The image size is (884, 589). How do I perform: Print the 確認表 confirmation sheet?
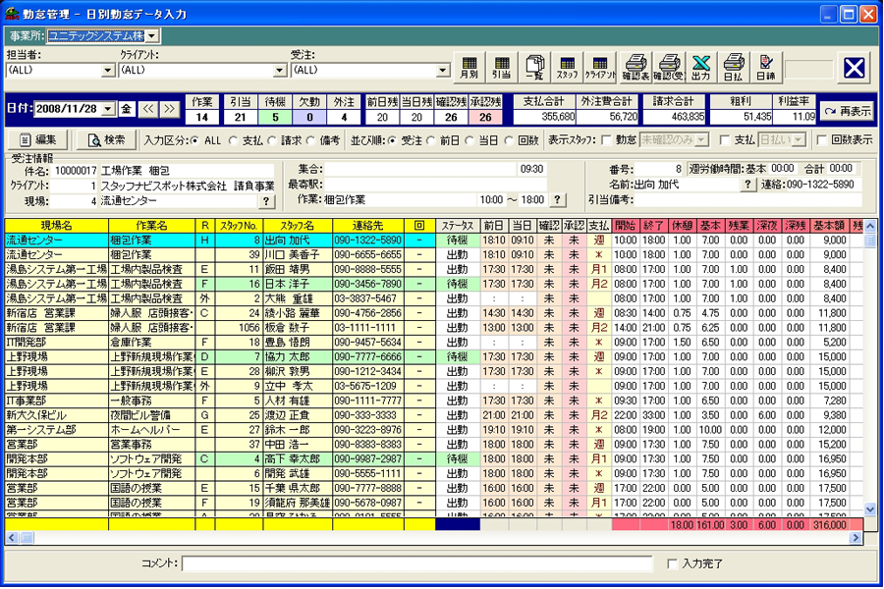pyautogui.click(x=635, y=66)
